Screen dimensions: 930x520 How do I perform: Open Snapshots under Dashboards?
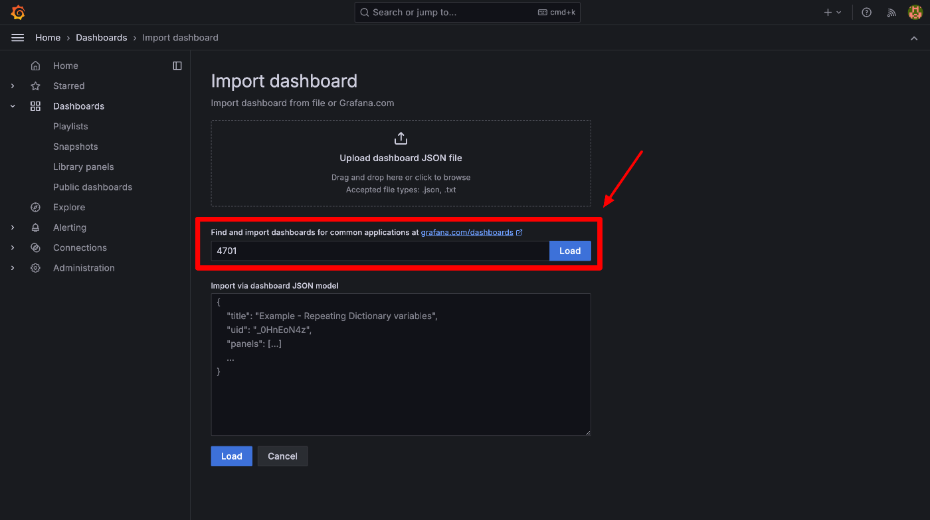(x=76, y=147)
